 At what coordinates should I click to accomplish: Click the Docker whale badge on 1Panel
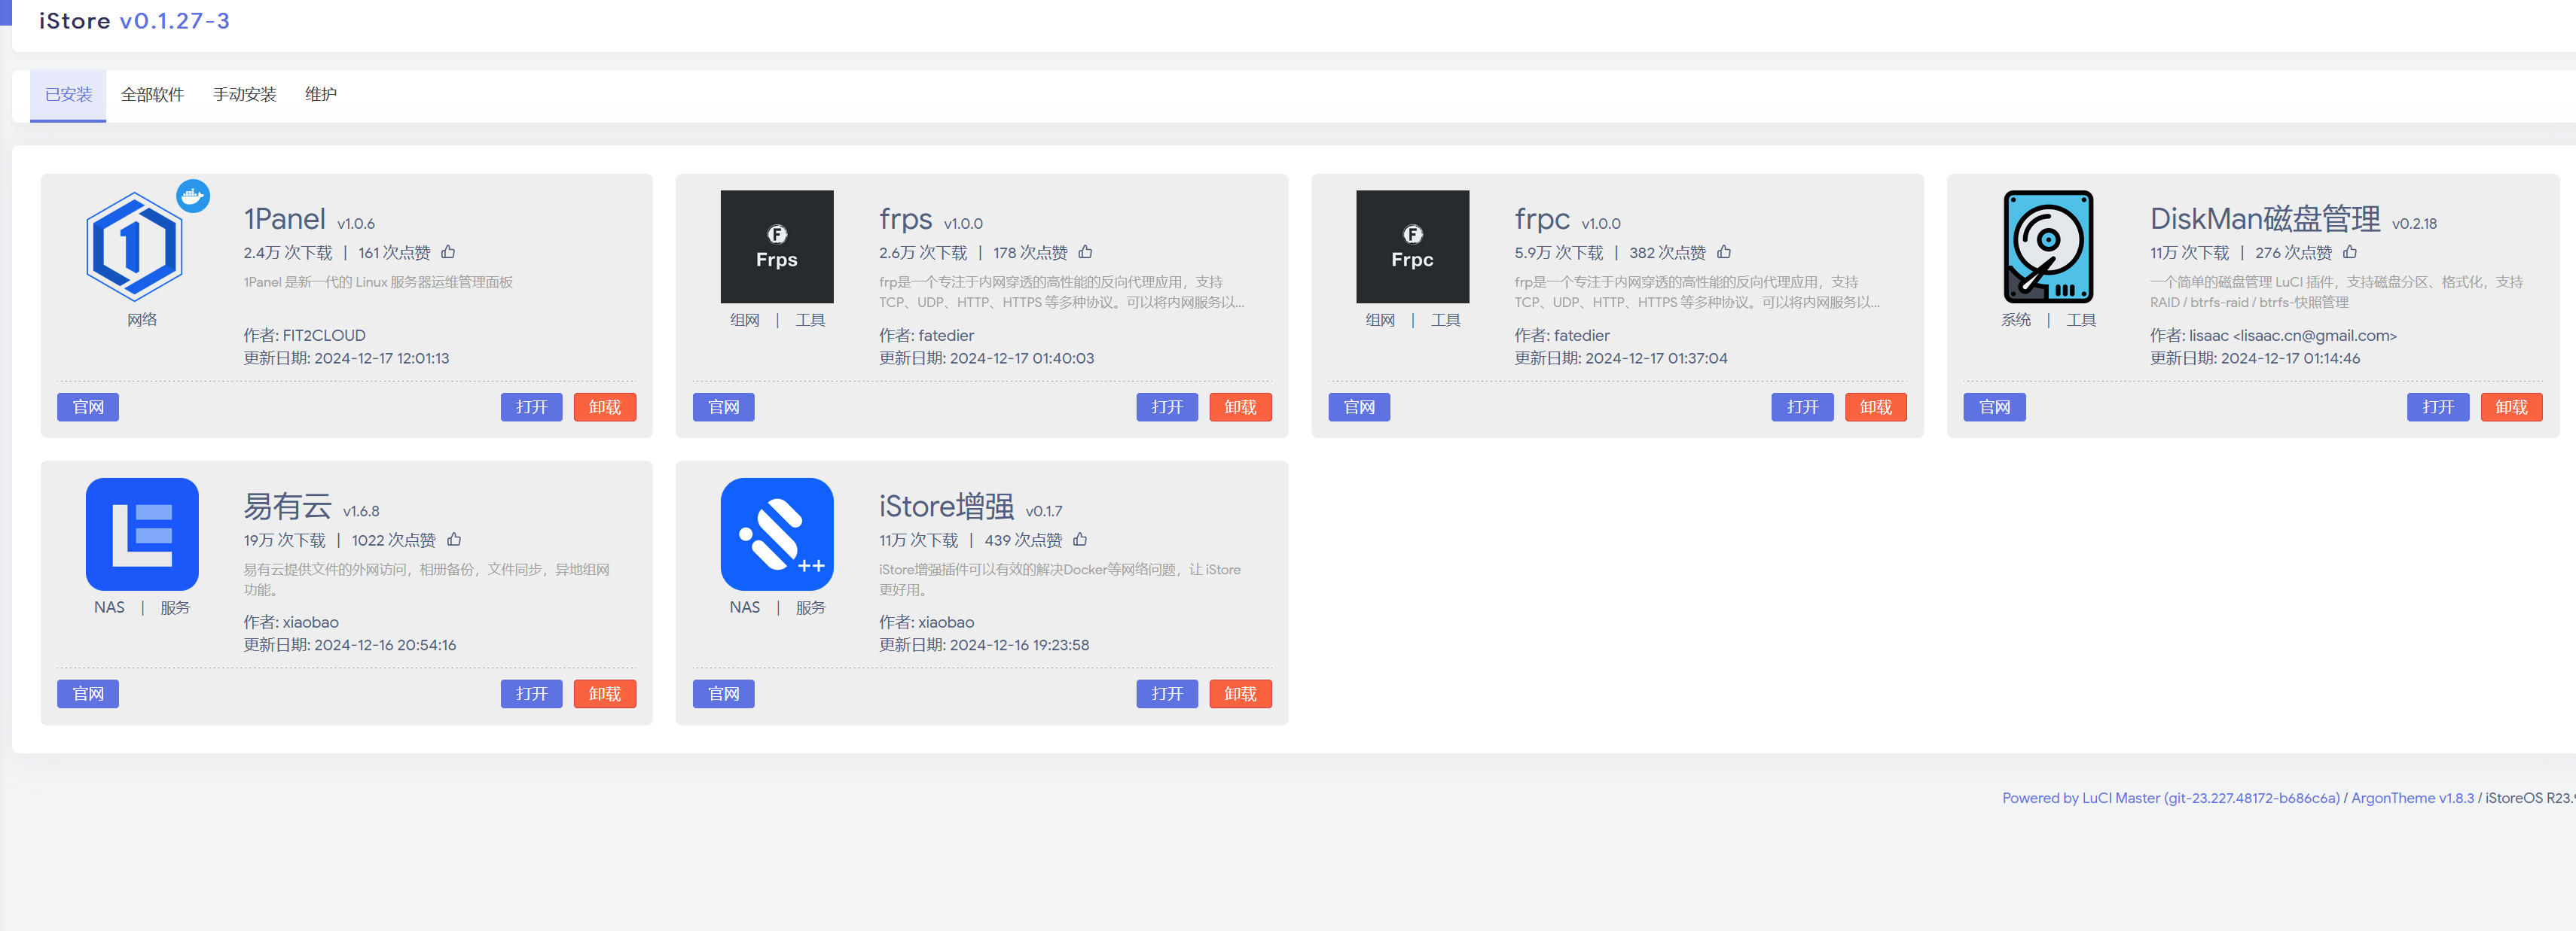[193, 196]
